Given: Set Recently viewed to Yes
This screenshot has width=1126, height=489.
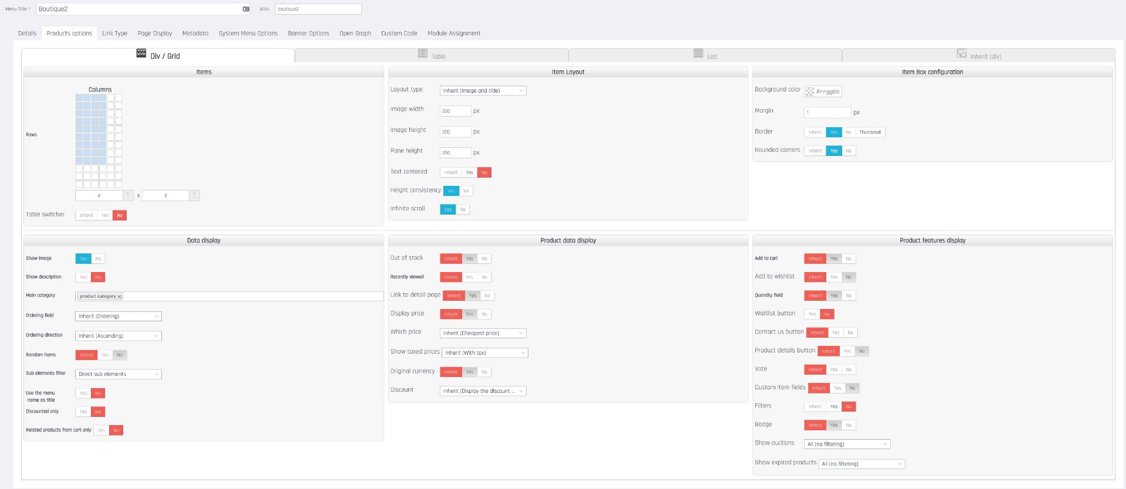Looking at the screenshot, I should pyautogui.click(x=470, y=277).
